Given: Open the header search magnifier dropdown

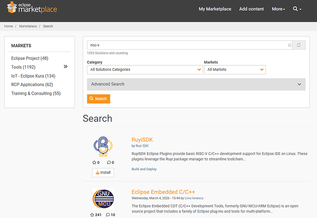Looking at the screenshot, I should pyautogui.click(x=297, y=9).
